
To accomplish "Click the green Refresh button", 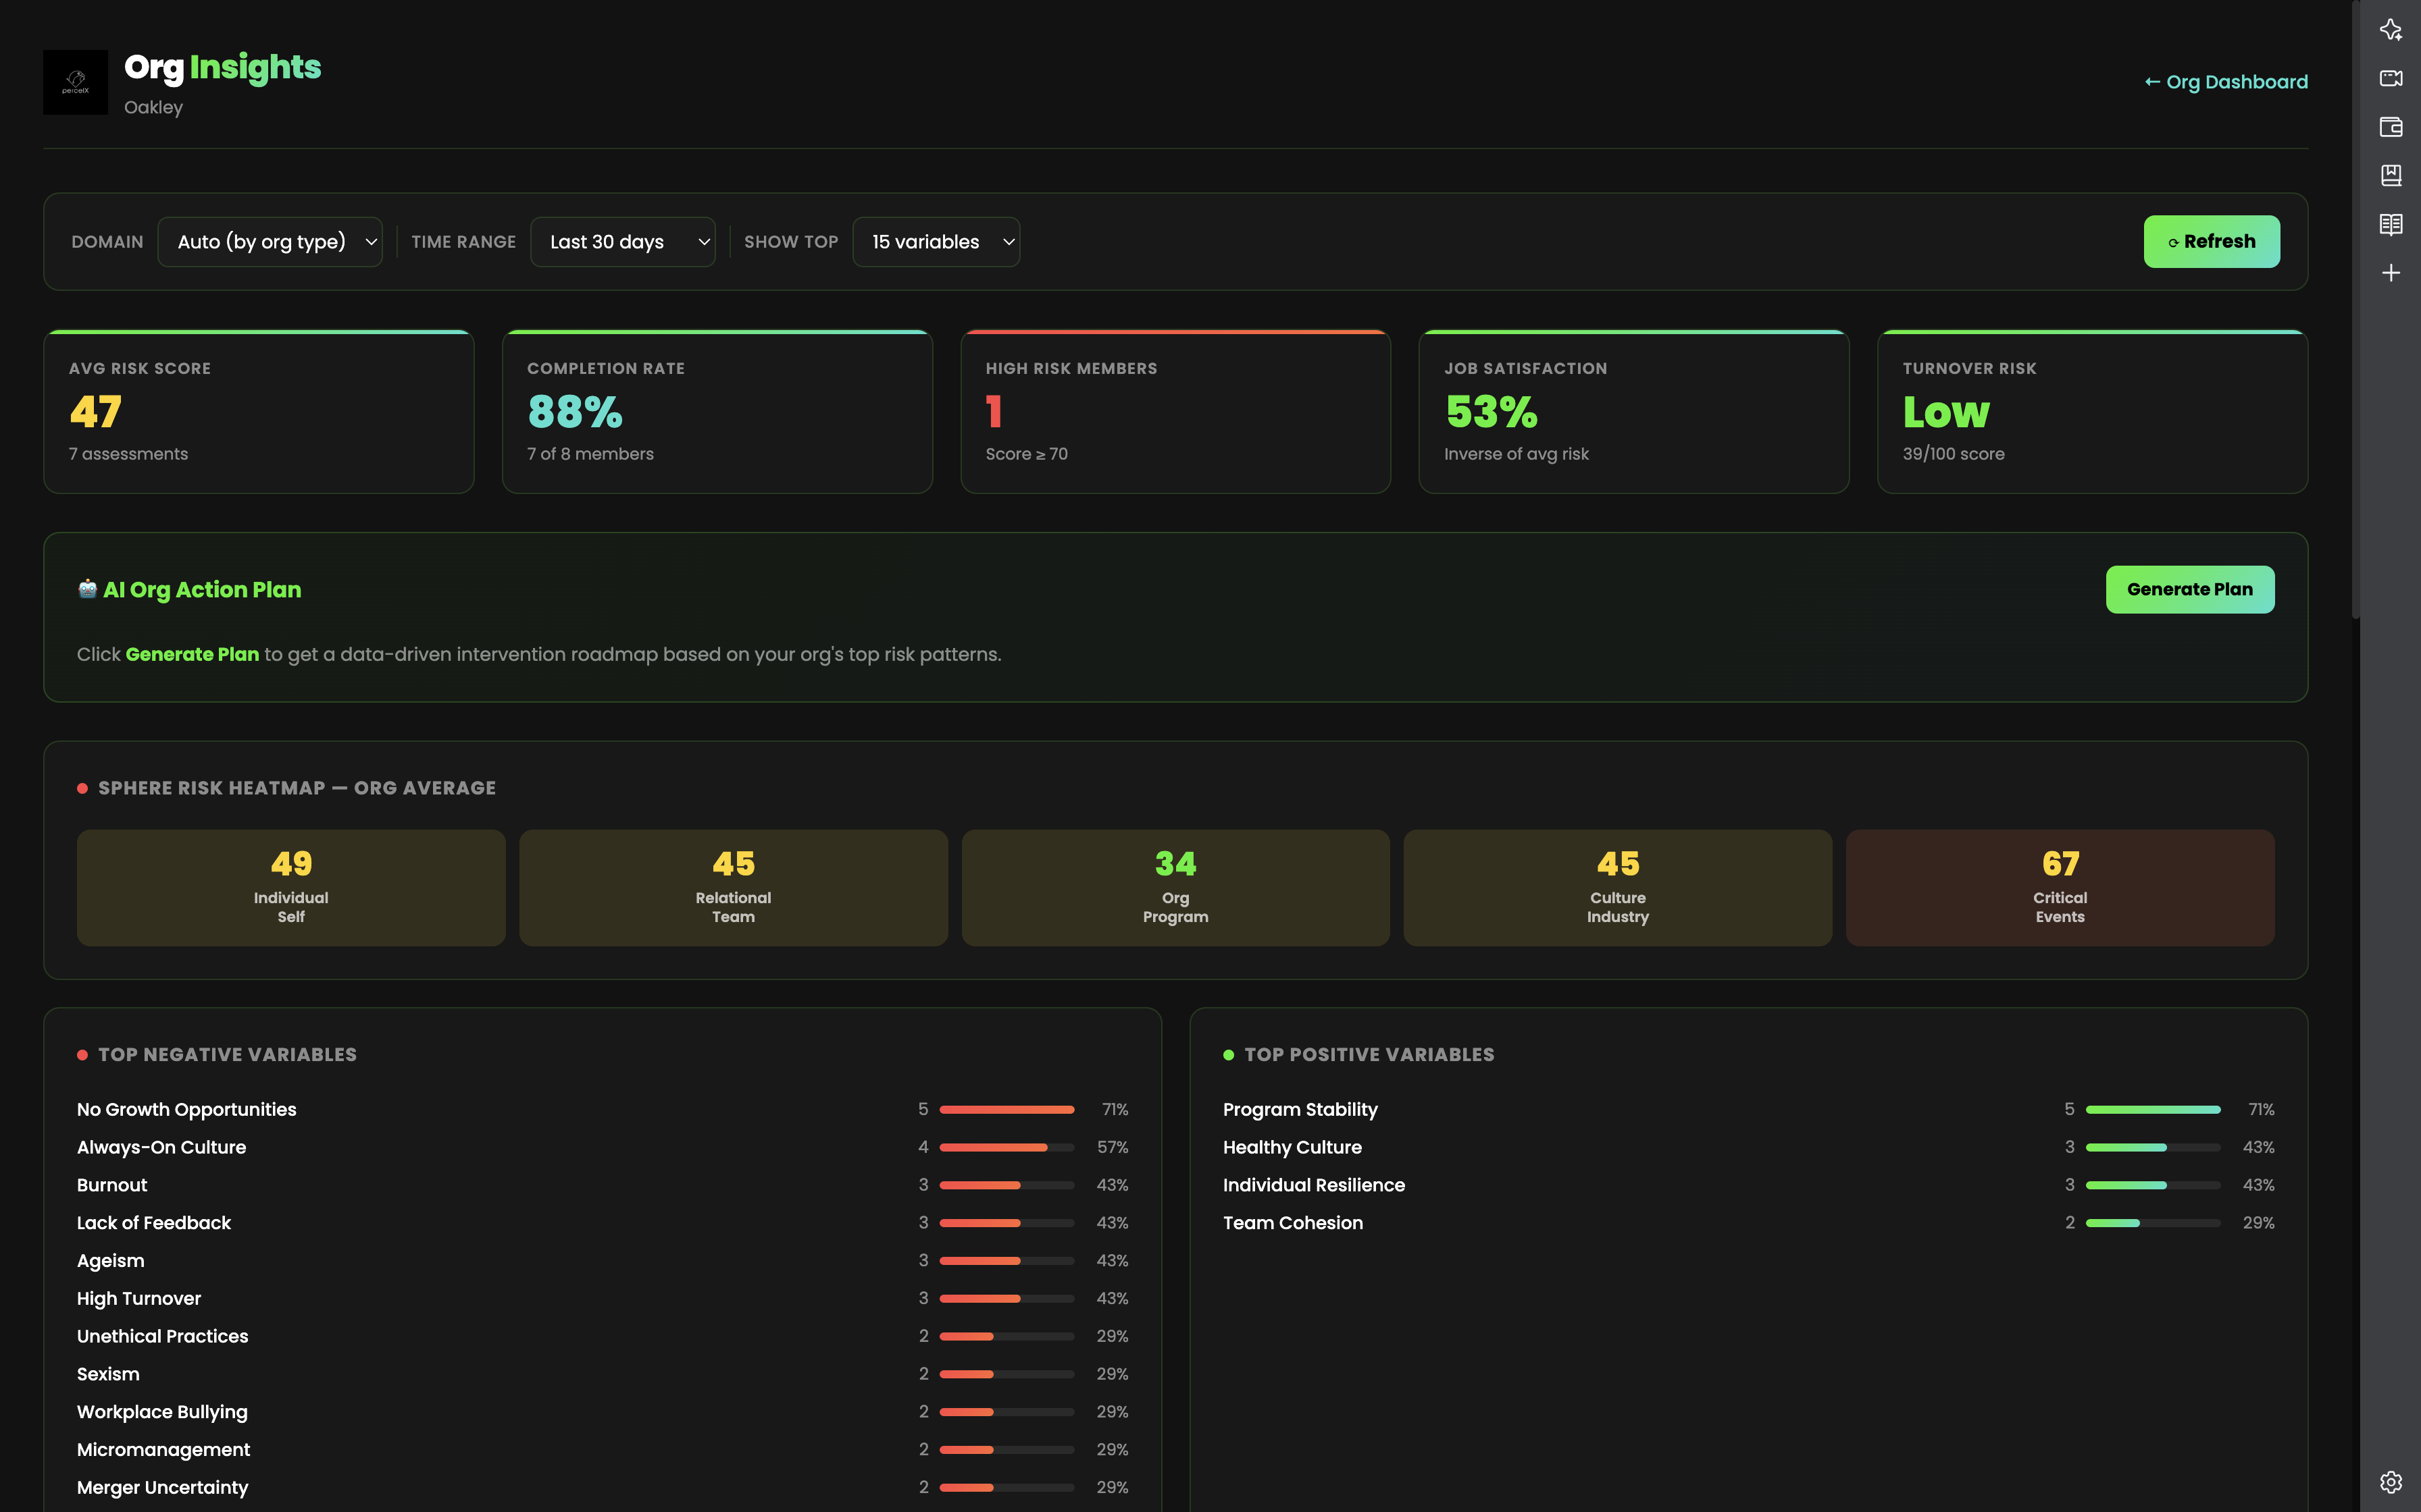I will tap(2211, 242).
